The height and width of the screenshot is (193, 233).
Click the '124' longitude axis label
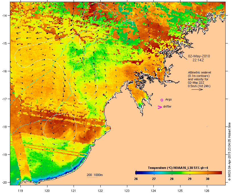[x=153, y=191]
